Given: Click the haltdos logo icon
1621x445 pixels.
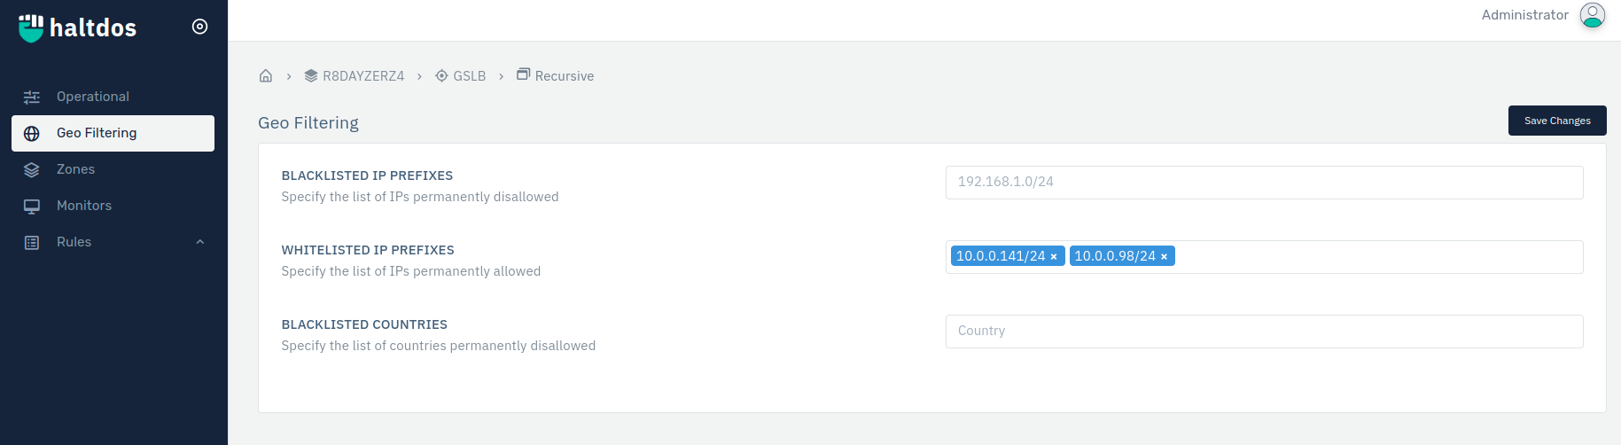Looking at the screenshot, I should 31,27.
